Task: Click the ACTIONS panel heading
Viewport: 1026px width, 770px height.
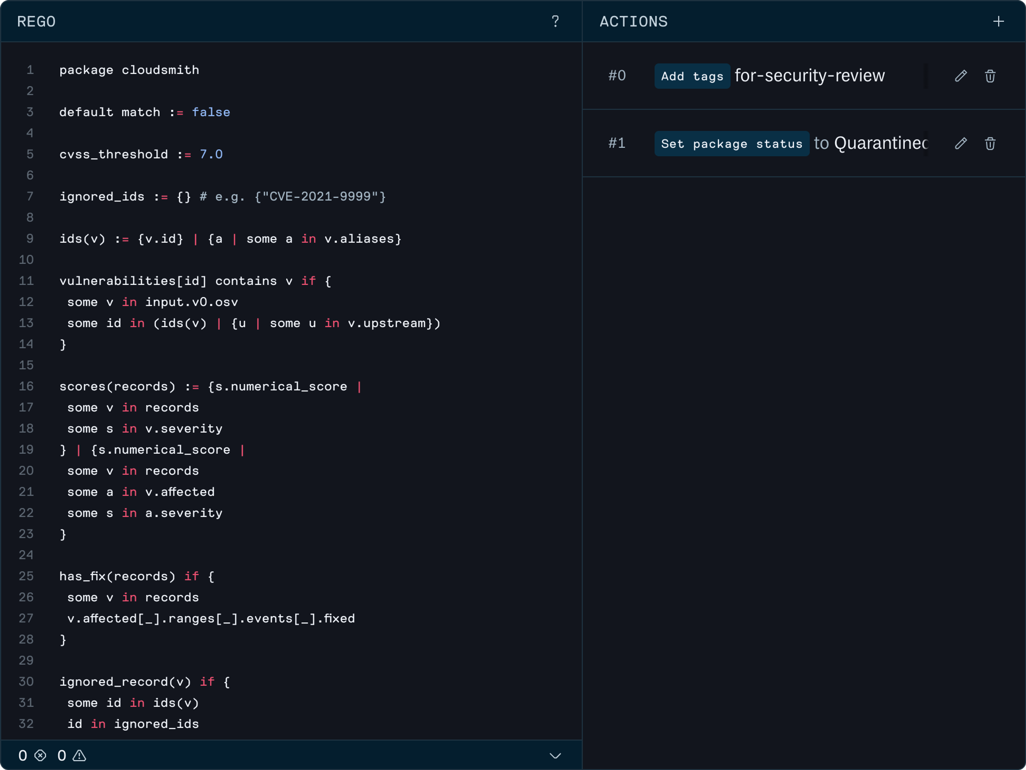Action: tap(634, 21)
